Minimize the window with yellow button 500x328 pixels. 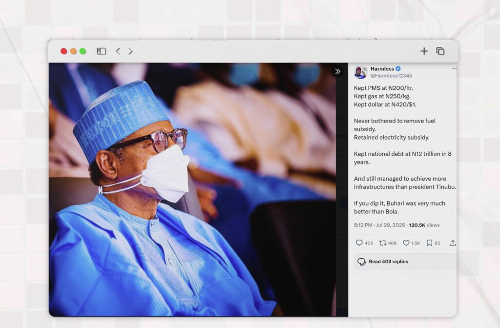(73, 51)
